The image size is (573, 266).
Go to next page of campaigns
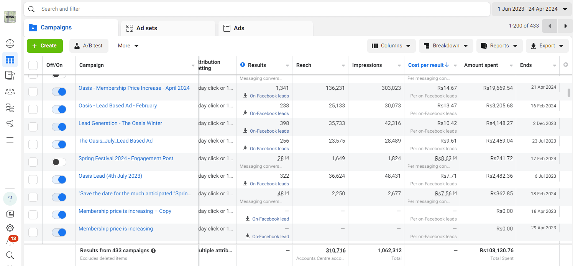(x=565, y=26)
